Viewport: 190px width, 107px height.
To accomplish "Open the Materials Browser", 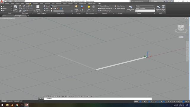I will (104, 6).
